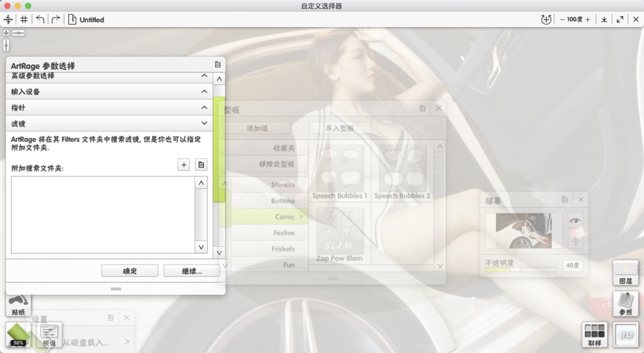Click the vertical slider control at left edge
Viewport: 644px width, 353px height.
click(x=6, y=45)
